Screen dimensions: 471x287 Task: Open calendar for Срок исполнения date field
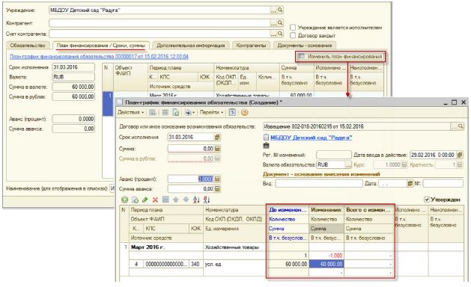(217, 137)
